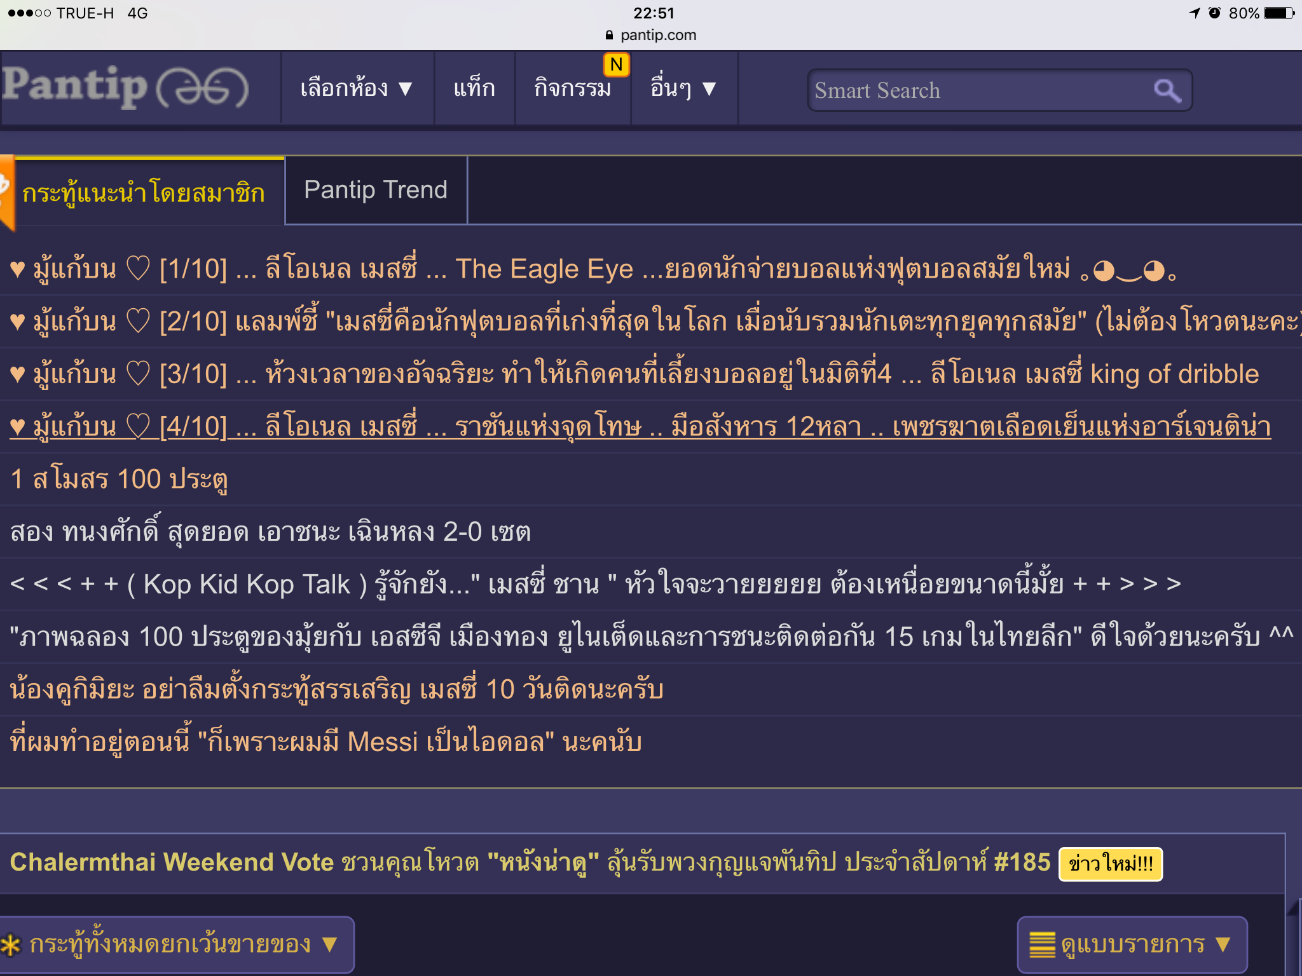Viewport: 1302px width, 976px height.
Task: Open the อื่นๆ dropdown menu
Action: pyautogui.click(x=683, y=88)
